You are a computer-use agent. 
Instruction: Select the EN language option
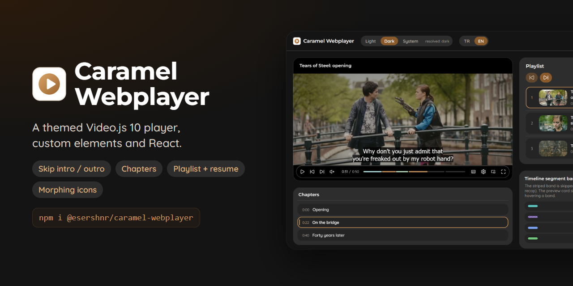tap(481, 41)
